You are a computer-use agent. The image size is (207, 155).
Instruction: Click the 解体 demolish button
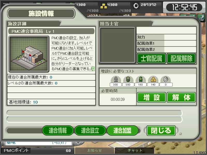point(181,97)
